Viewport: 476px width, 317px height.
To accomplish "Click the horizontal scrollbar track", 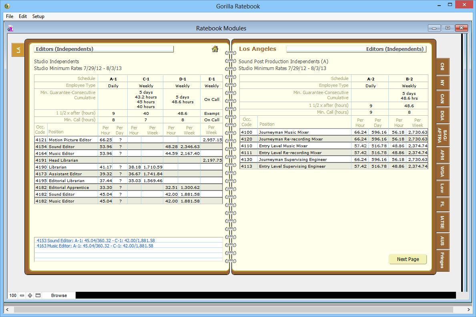I will click(x=234, y=309).
